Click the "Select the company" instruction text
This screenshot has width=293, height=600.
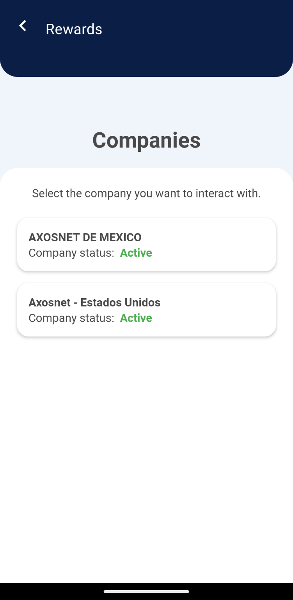tap(146, 193)
